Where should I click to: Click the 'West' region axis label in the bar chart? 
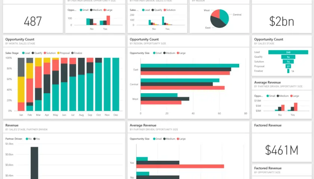(135, 99)
